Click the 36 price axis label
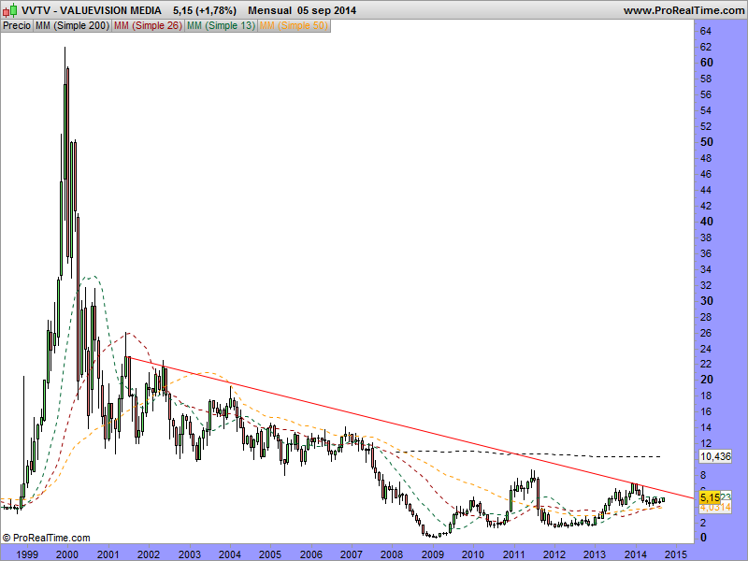 pos(706,253)
